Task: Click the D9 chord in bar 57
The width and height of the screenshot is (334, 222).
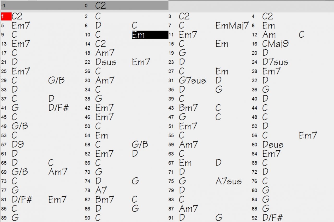Action: pyautogui.click(x=18, y=145)
